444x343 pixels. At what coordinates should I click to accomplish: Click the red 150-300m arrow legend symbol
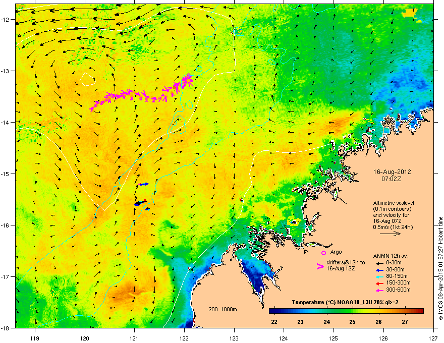[380, 283]
